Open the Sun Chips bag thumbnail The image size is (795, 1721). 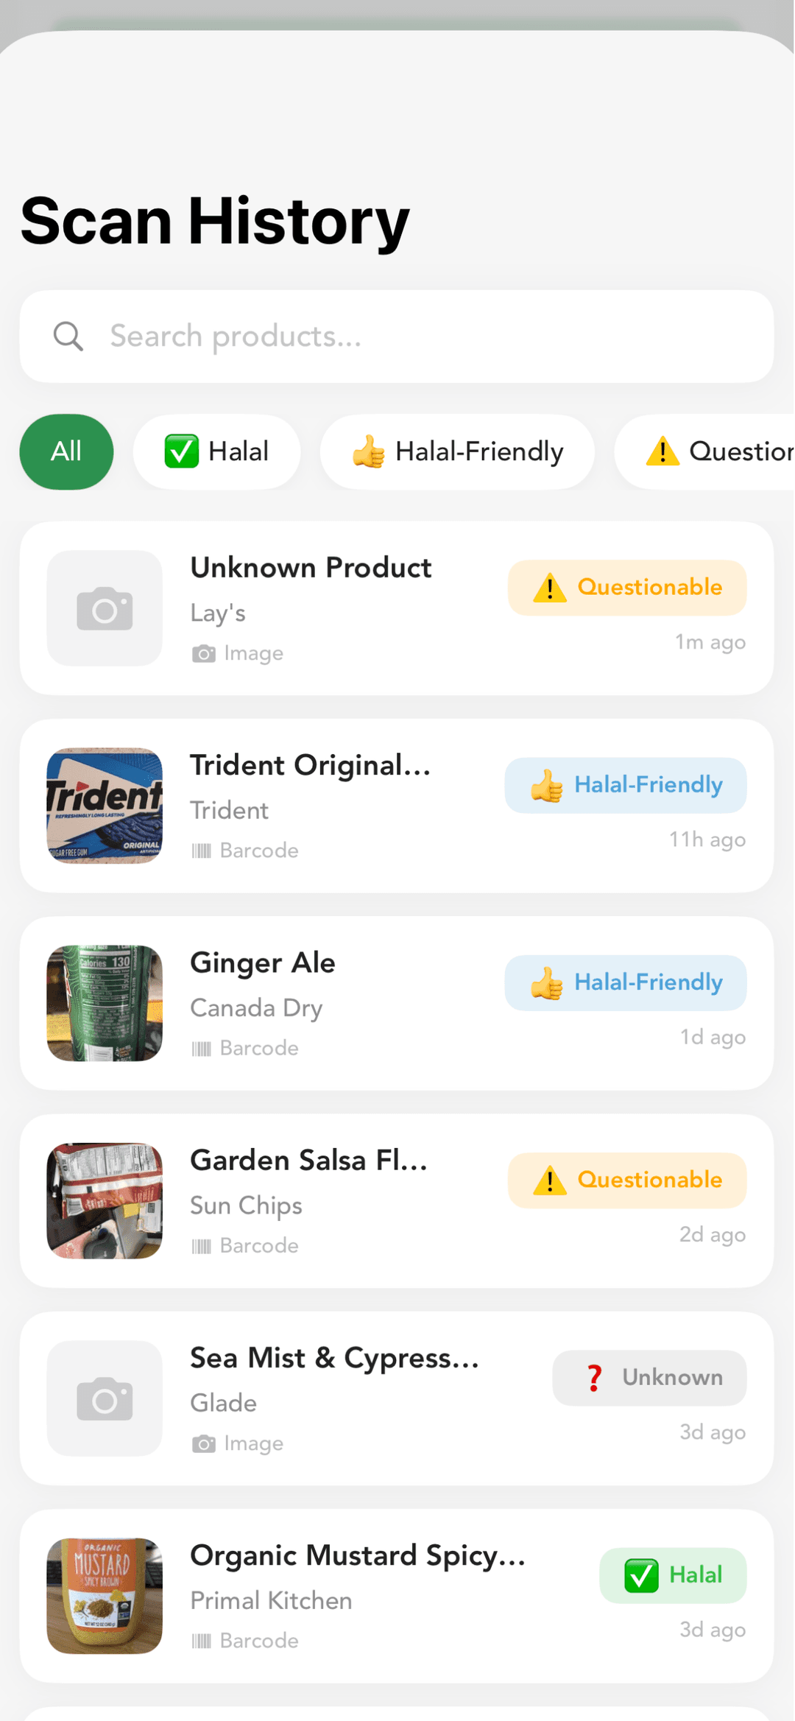(105, 1200)
